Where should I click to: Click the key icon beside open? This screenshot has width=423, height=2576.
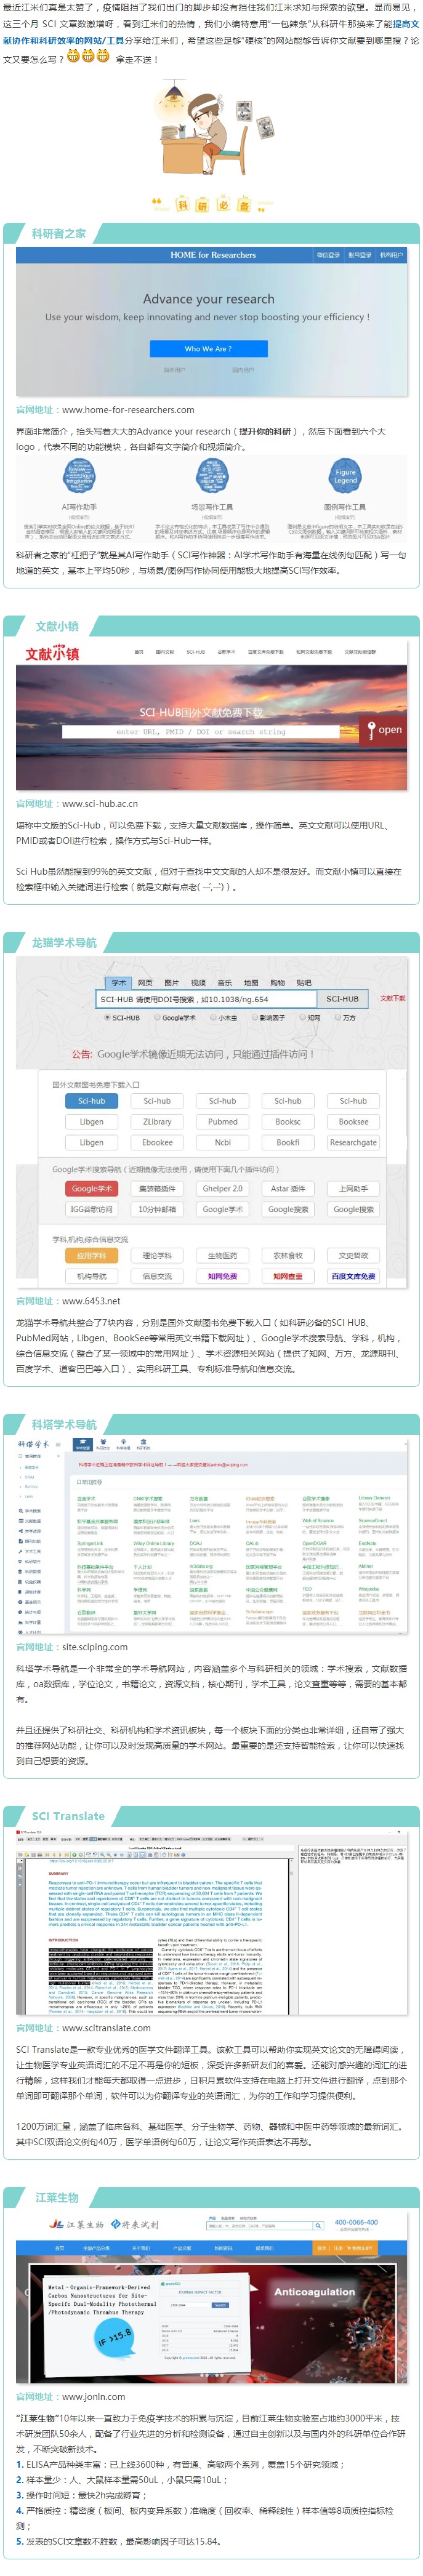click(371, 730)
